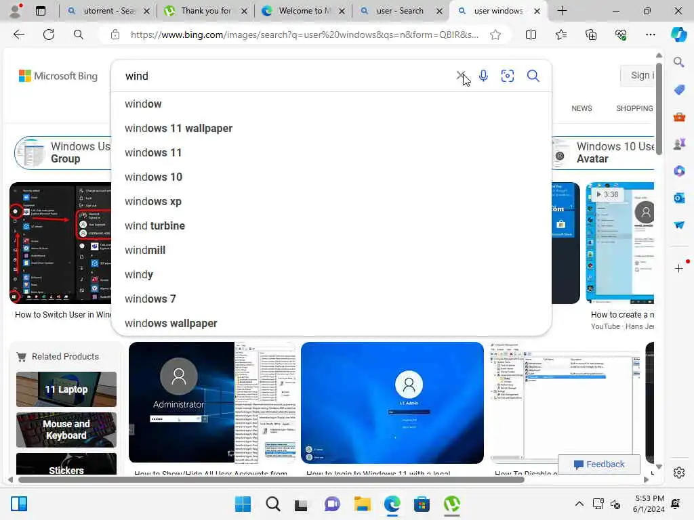This screenshot has height=520, width=694.
Task: Open the Favorites list
Action: pyautogui.click(x=560, y=35)
